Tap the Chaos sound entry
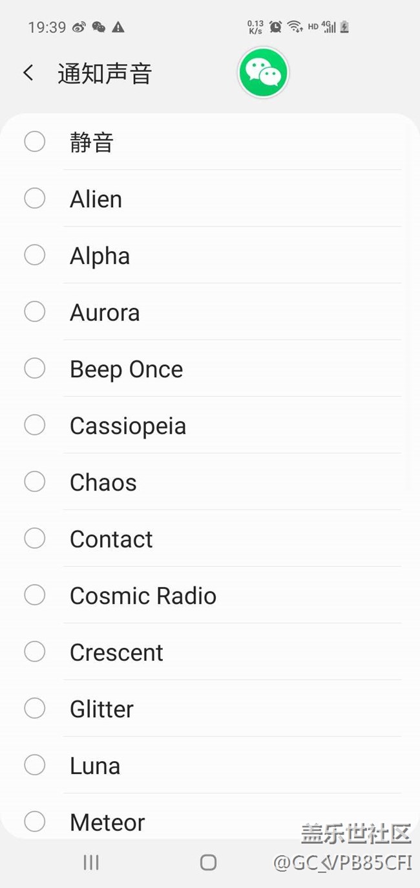420x888 pixels. click(x=103, y=483)
